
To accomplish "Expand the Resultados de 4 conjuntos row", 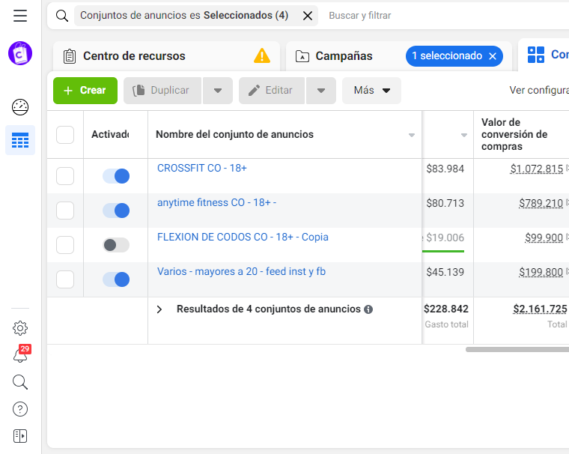I will (x=159, y=309).
